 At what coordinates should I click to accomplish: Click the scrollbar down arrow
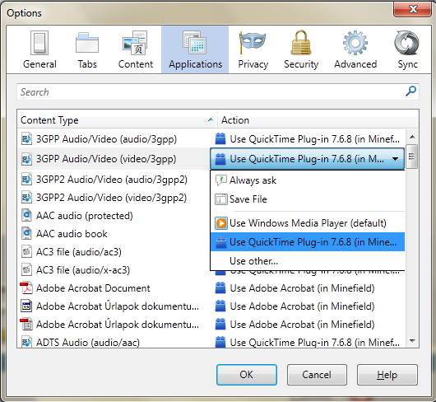tap(412, 340)
